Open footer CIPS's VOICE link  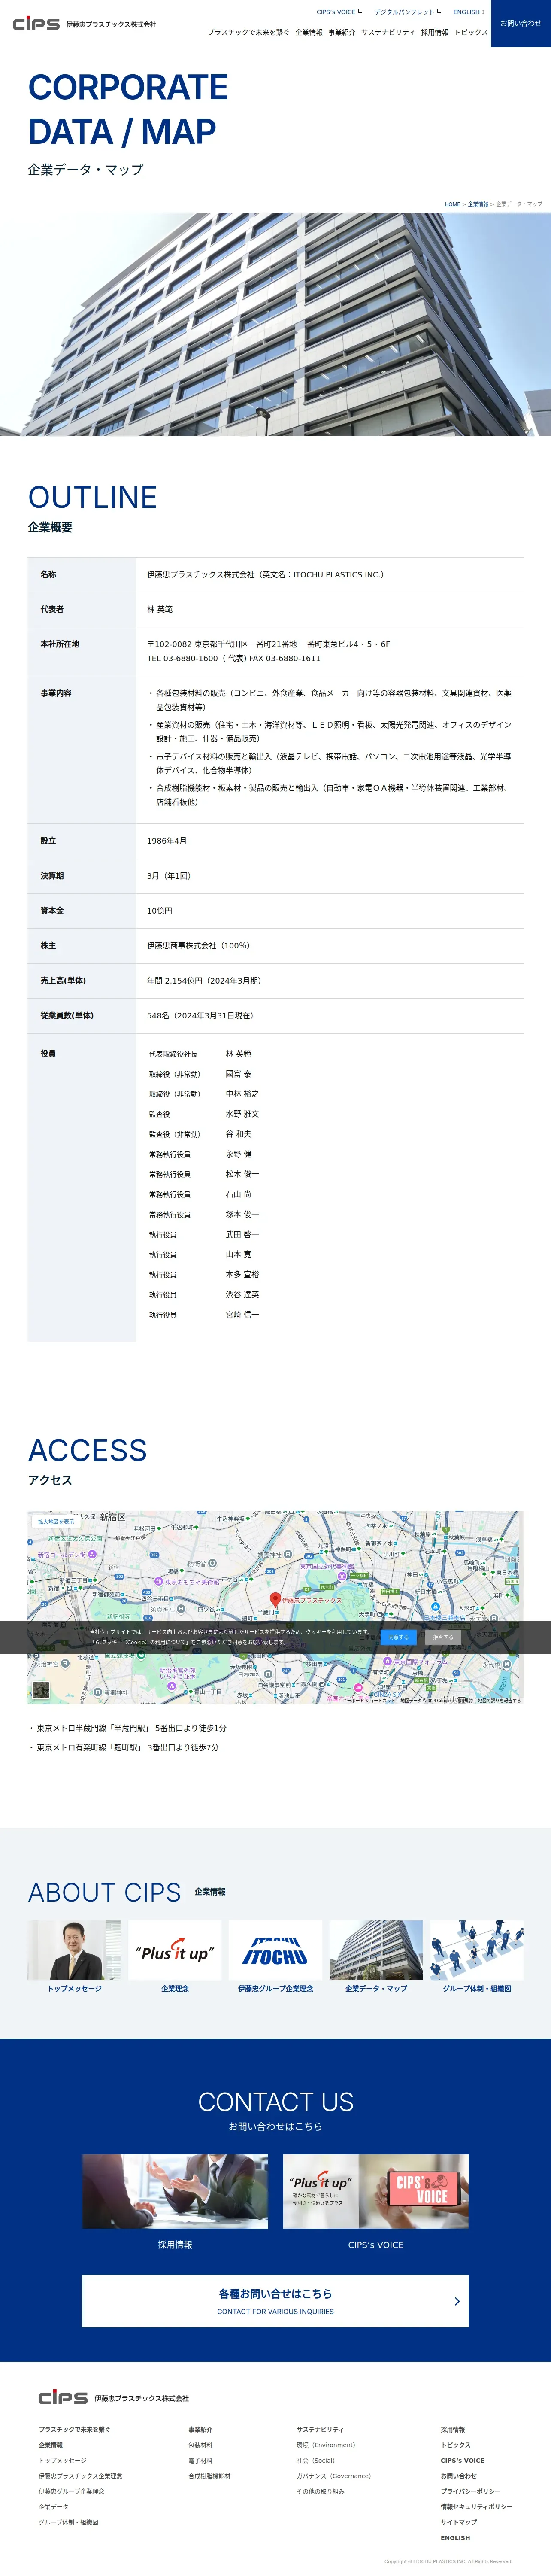[x=462, y=2460]
